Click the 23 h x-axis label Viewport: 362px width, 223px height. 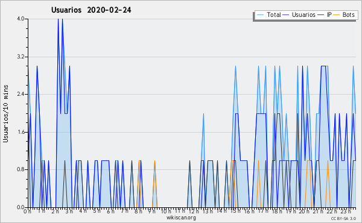click(x=346, y=212)
